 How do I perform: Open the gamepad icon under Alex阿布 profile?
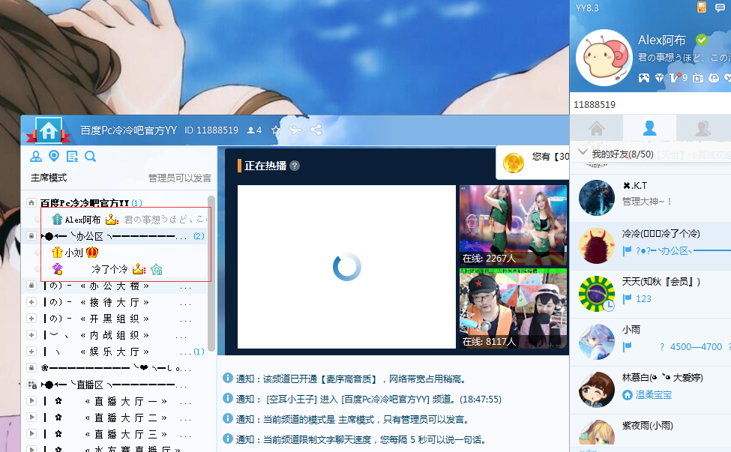click(x=644, y=78)
